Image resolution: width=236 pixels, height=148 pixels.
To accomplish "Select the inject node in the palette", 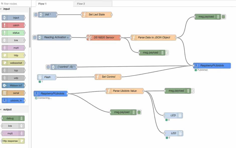I will (13, 18).
